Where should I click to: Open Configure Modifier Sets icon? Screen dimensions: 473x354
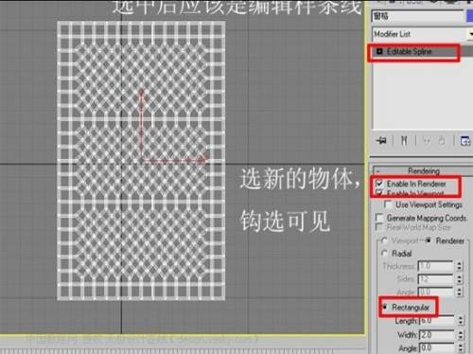click(465, 141)
